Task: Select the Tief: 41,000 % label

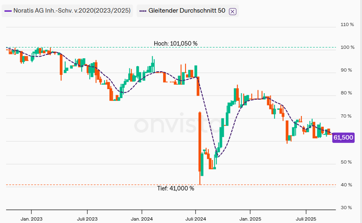Action: coord(175,188)
